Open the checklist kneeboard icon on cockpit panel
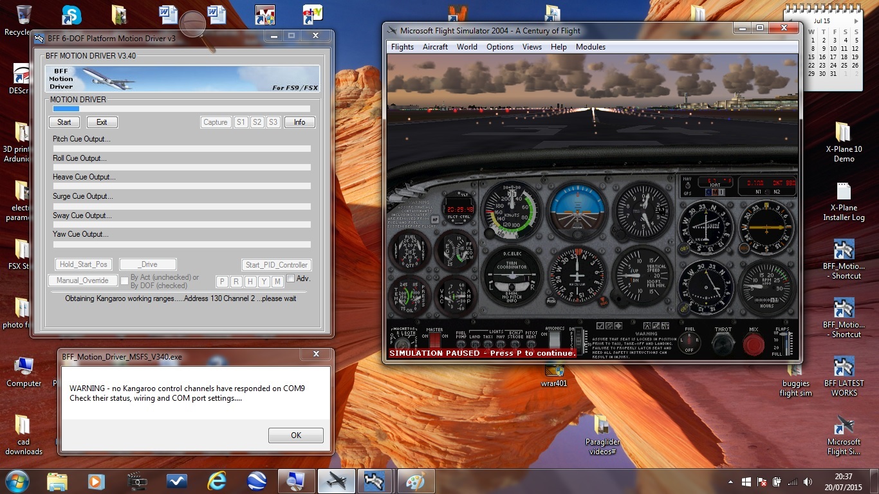This screenshot has width=879, height=494. [x=600, y=325]
